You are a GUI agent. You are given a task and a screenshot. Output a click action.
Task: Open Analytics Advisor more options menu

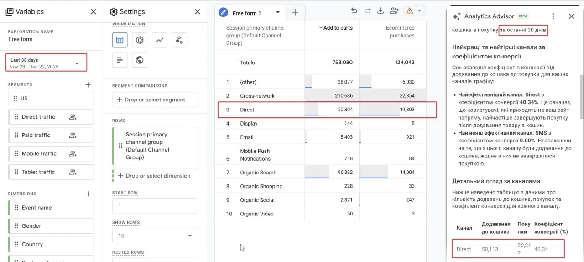click(553, 16)
